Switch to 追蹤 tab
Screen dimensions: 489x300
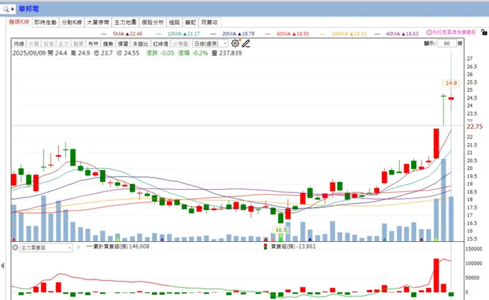(174, 22)
